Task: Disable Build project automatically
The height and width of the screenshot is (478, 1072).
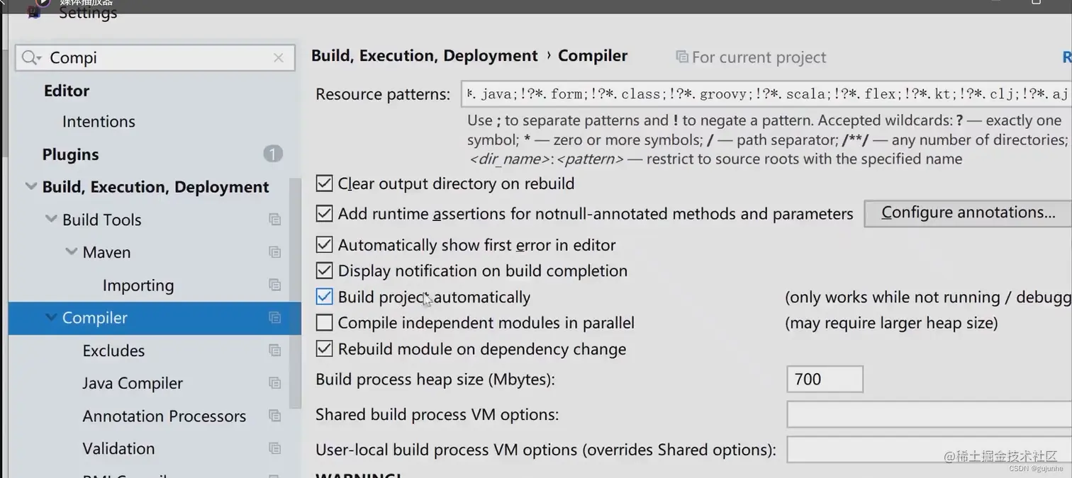Action: [324, 297]
